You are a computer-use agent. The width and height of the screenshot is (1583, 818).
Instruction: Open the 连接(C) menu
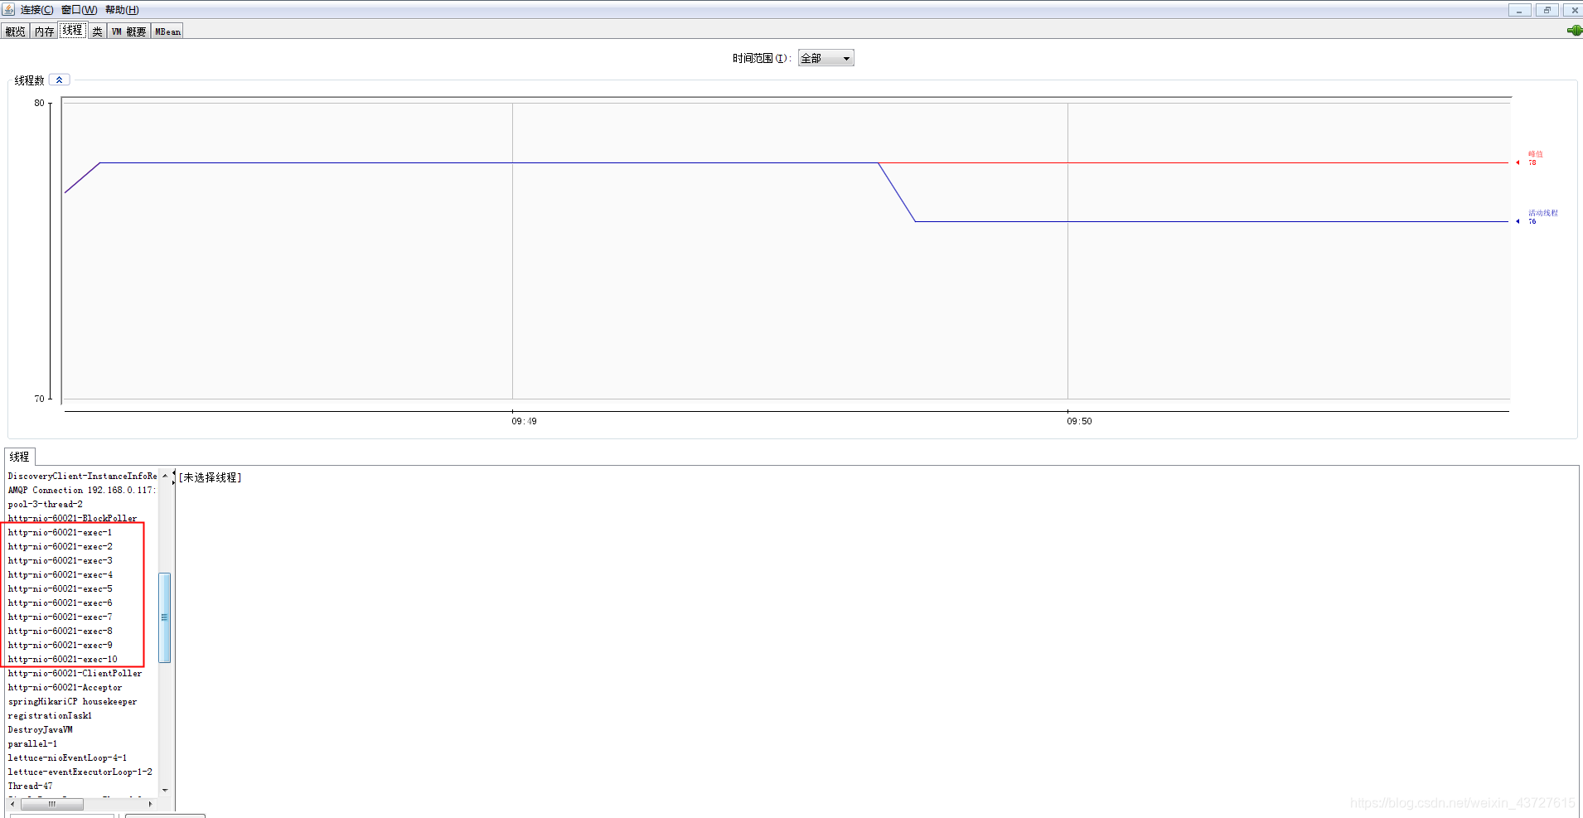(x=36, y=10)
